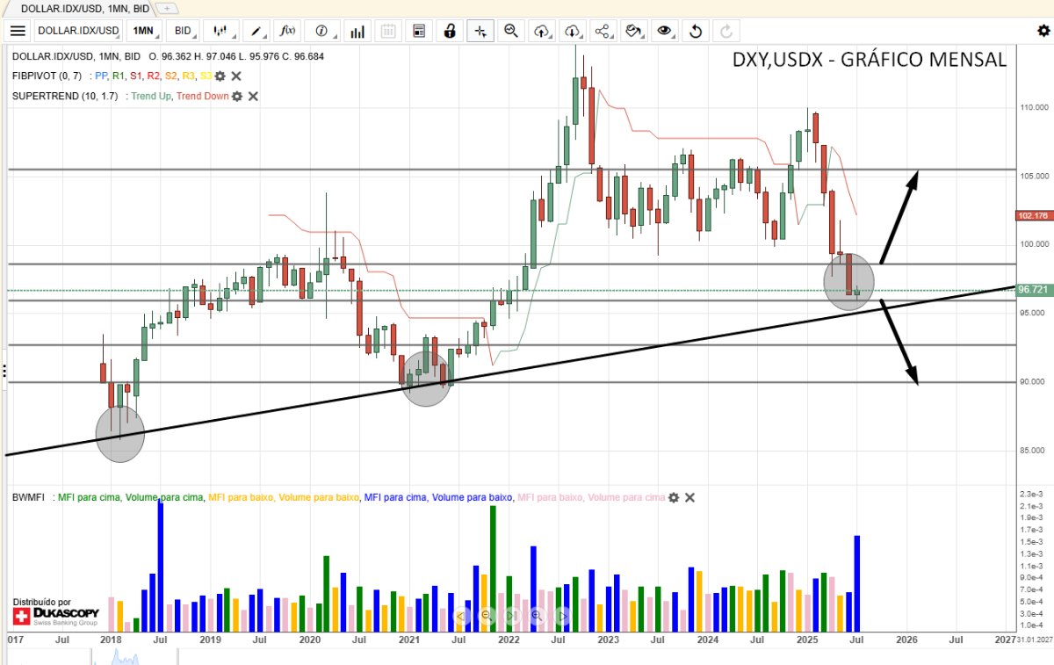Open the volume bars icon
Viewport: 1054px width, 665px height.
[x=357, y=31]
